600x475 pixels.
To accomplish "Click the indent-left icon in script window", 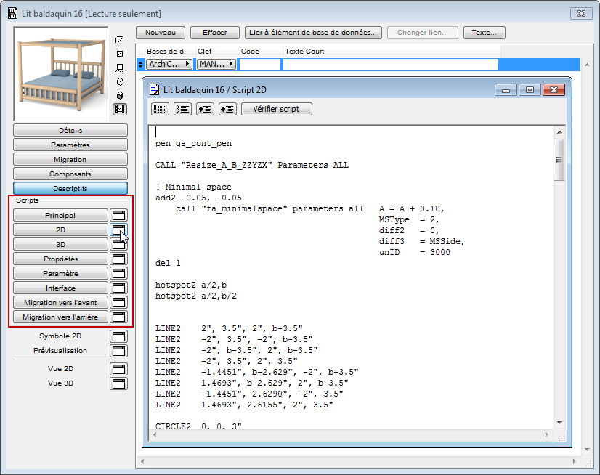I will click(x=225, y=109).
